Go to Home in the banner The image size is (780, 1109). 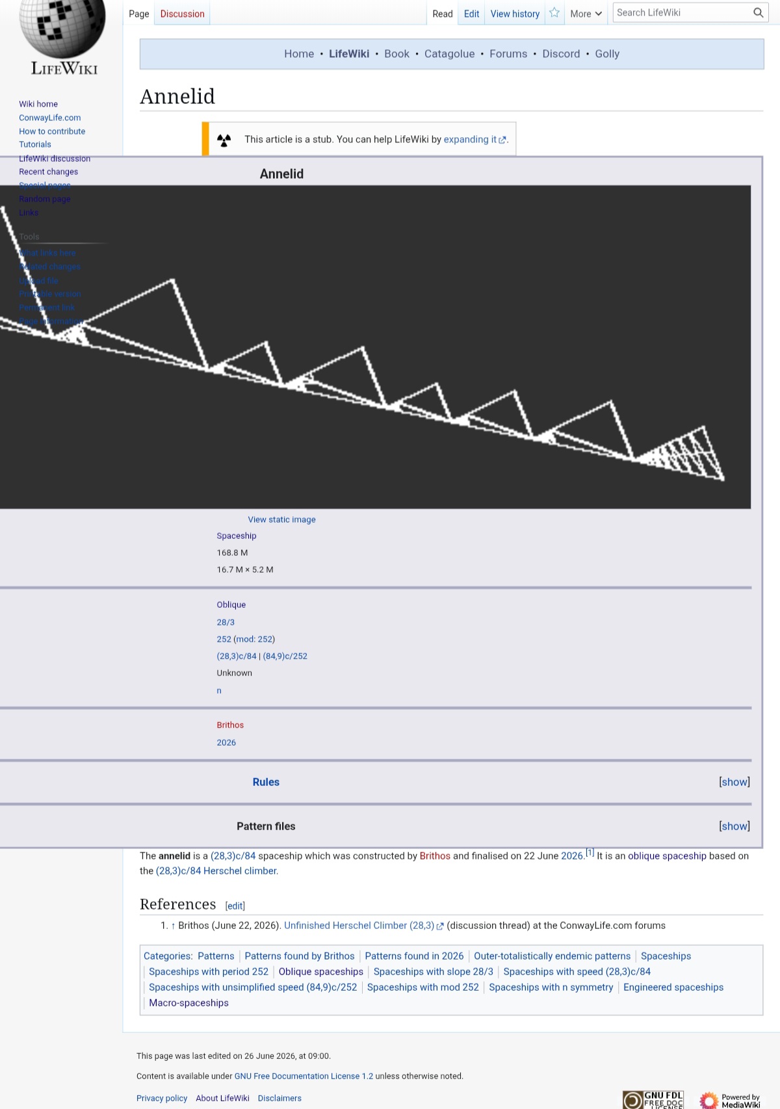point(299,54)
